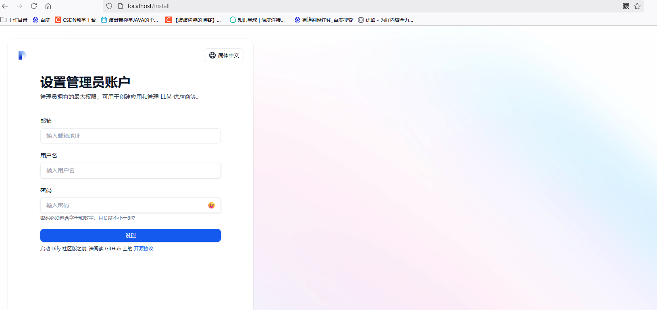
Task: Click the Dify logo icon
Action: click(22, 55)
